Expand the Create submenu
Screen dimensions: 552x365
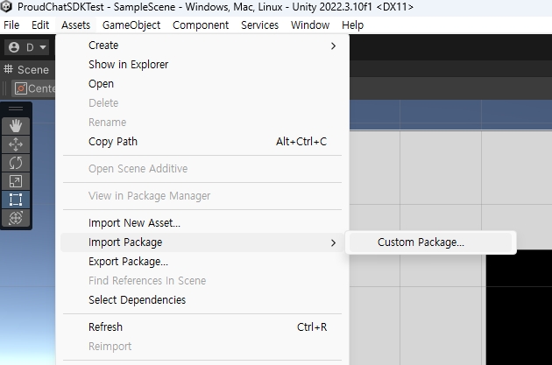103,46
